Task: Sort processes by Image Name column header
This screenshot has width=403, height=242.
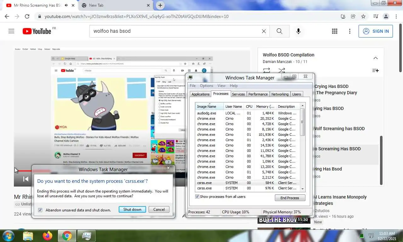Action: (209, 107)
